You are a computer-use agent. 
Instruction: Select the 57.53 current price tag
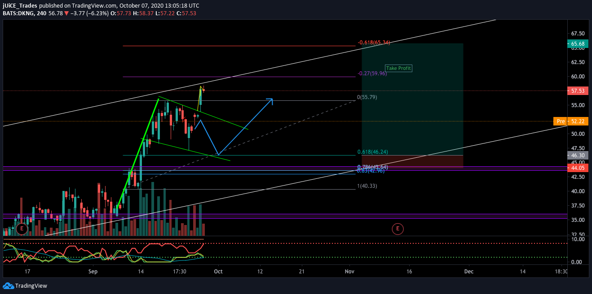(578, 91)
